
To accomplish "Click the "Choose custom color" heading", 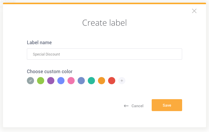I will [50, 71].
